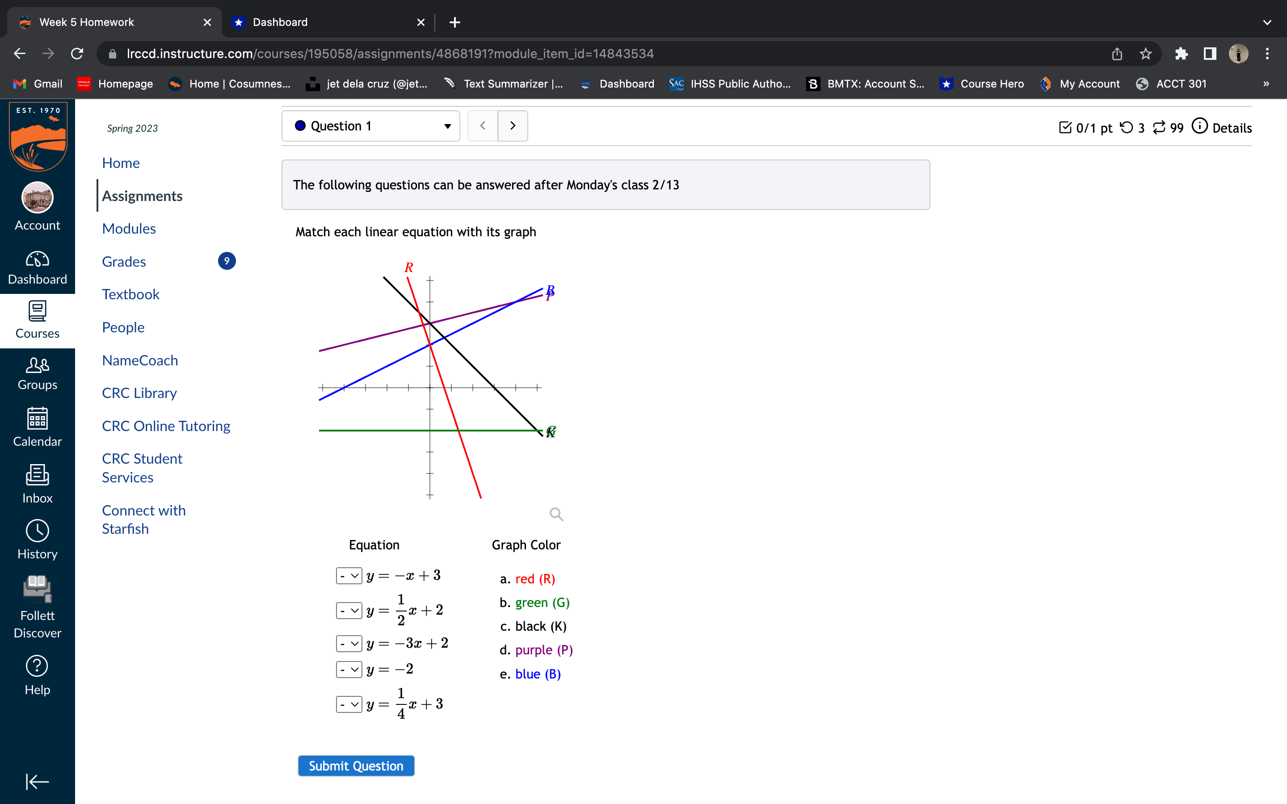Magnify the graph using the zoom icon
Screen dimensions: 1287x804
click(x=556, y=514)
